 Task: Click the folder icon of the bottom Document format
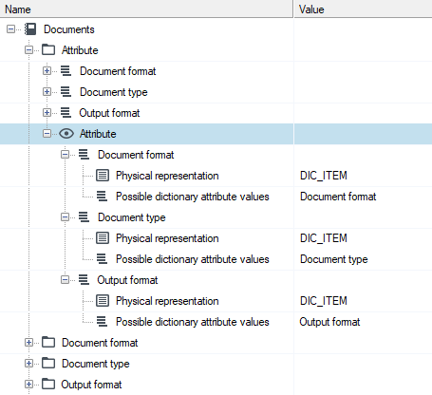click(48, 342)
